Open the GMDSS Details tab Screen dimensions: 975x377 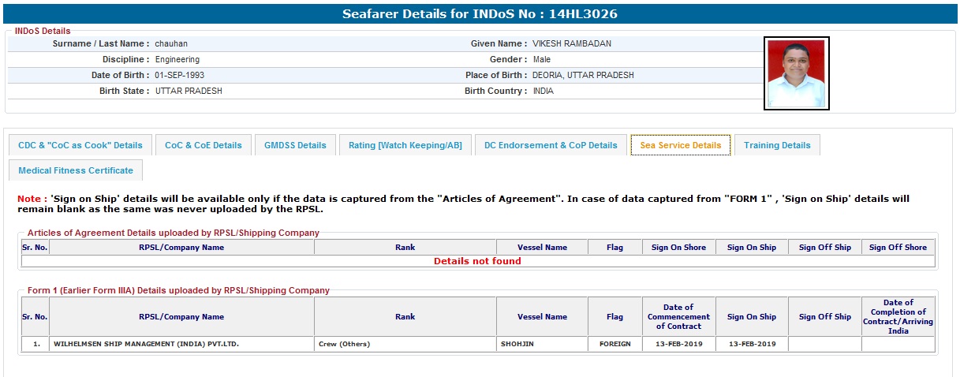click(x=295, y=145)
